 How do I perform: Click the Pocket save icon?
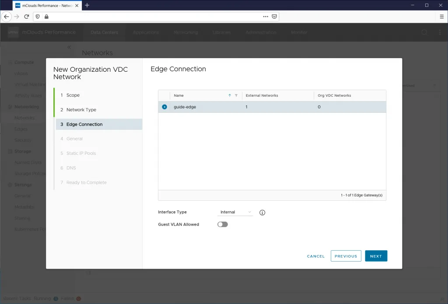coord(274,17)
